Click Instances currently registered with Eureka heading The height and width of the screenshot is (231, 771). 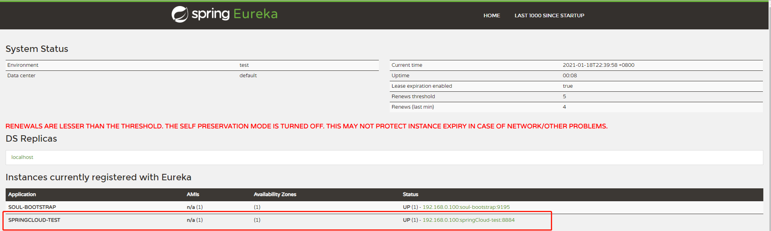99,177
